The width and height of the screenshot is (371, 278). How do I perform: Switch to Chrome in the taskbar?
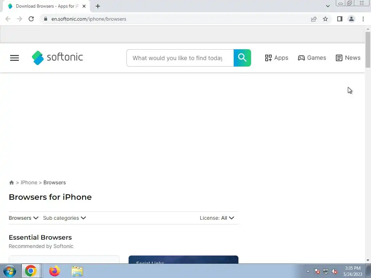[31, 271]
